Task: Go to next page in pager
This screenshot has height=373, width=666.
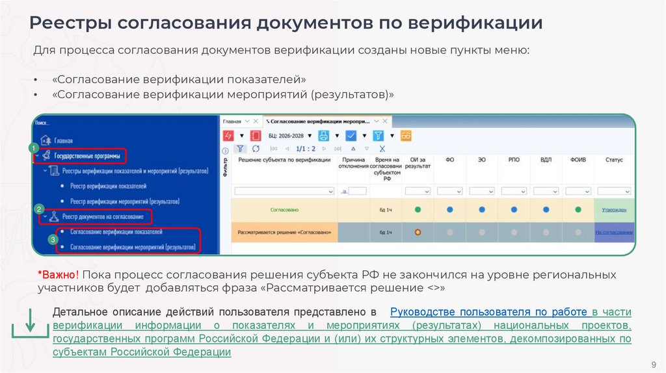Action: [x=324, y=149]
